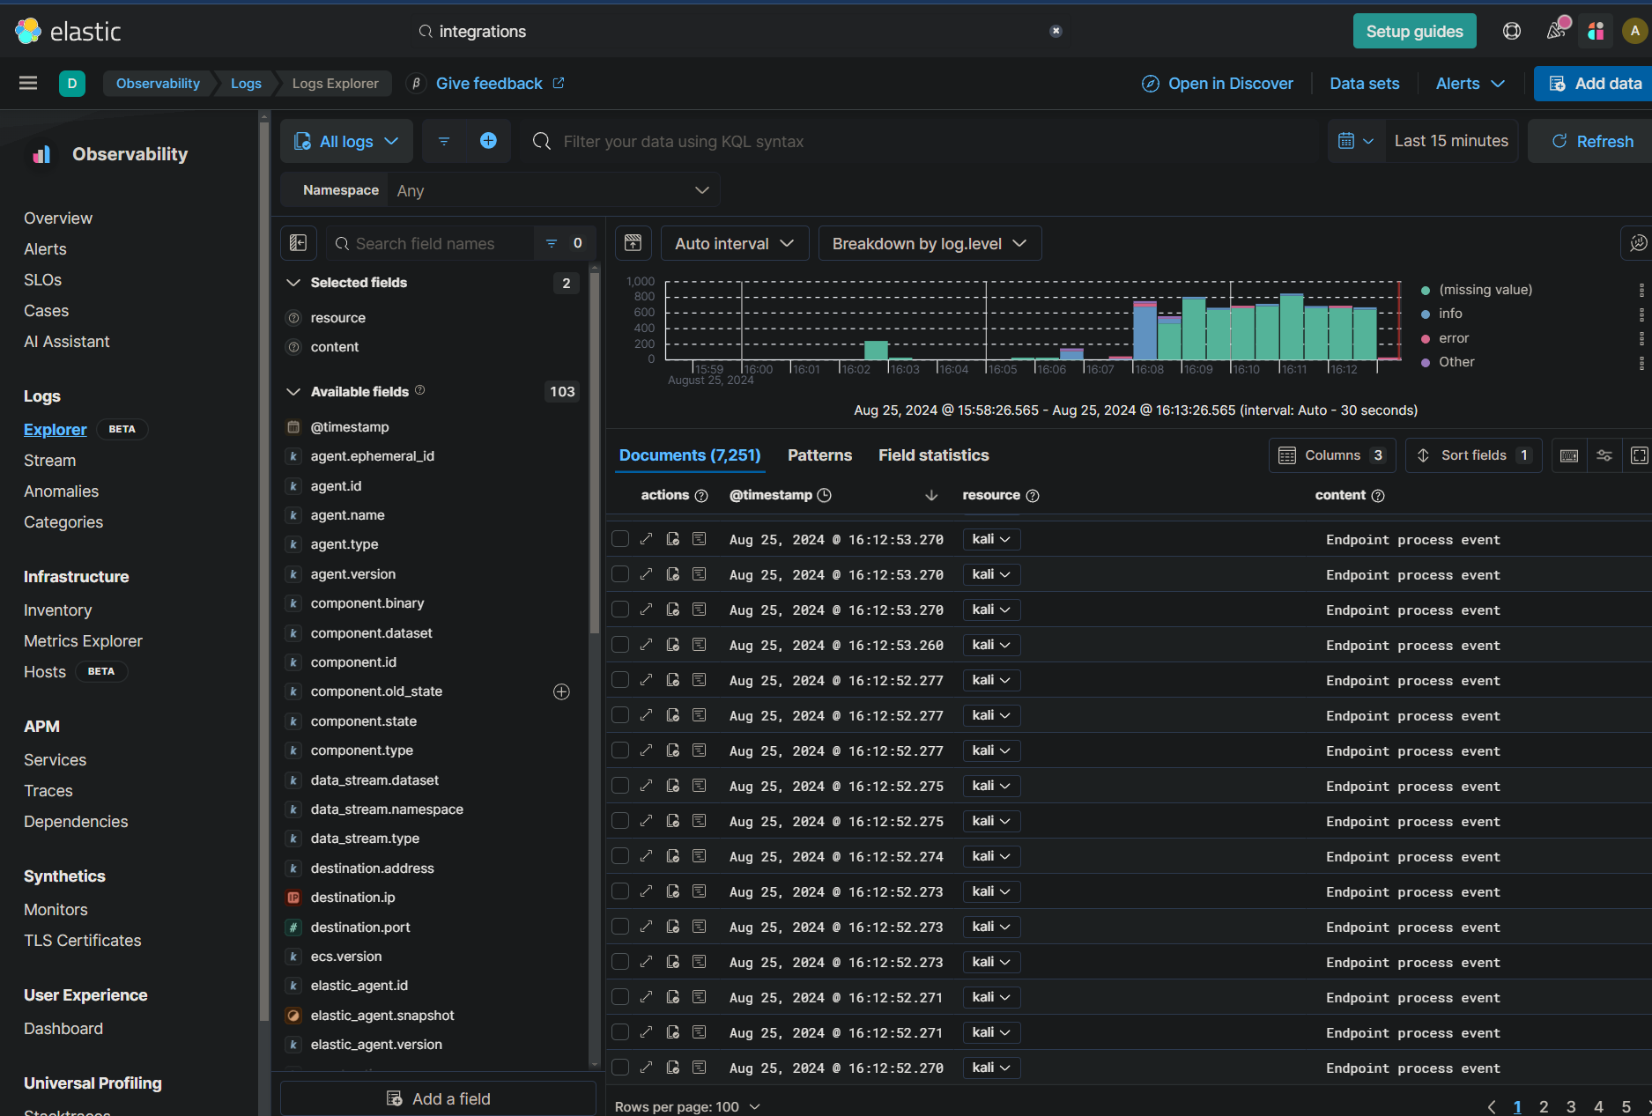The width and height of the screenshot is (1652, 1116).
Task: Open Rows per page dropdown
Action: pyautogui.click(x=687, y=1106)
